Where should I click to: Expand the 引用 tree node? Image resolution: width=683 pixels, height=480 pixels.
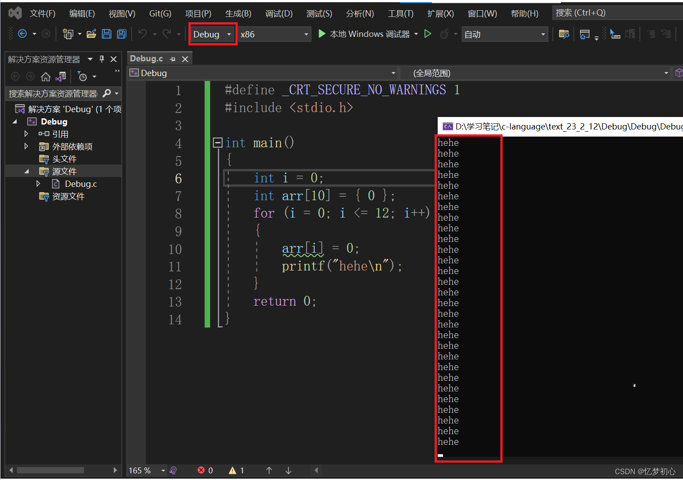tap(26, 133)
